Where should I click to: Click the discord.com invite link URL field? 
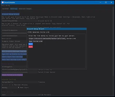tap(47, 38)
